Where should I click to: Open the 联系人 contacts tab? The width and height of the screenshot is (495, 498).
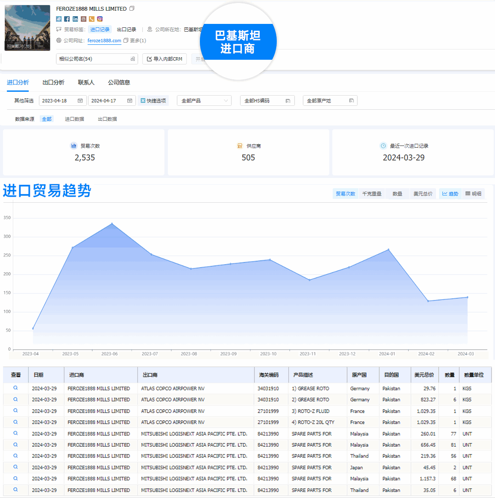[86, 82]
